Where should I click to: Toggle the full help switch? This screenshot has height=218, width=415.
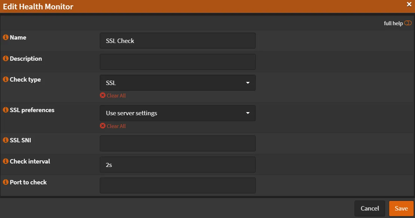point(408,23)
